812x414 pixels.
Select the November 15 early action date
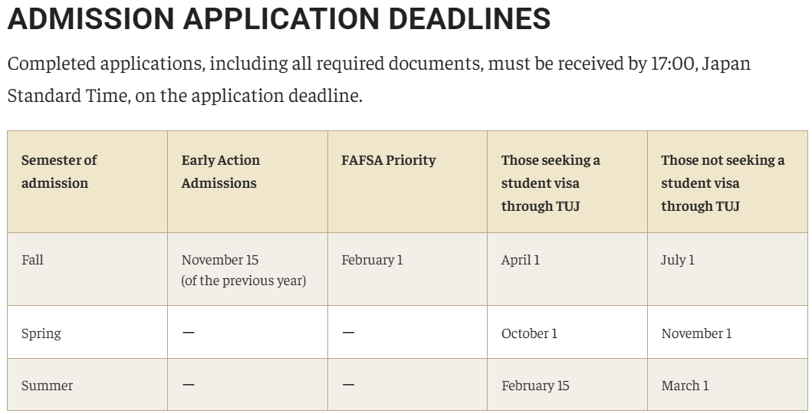click(219, 260)
